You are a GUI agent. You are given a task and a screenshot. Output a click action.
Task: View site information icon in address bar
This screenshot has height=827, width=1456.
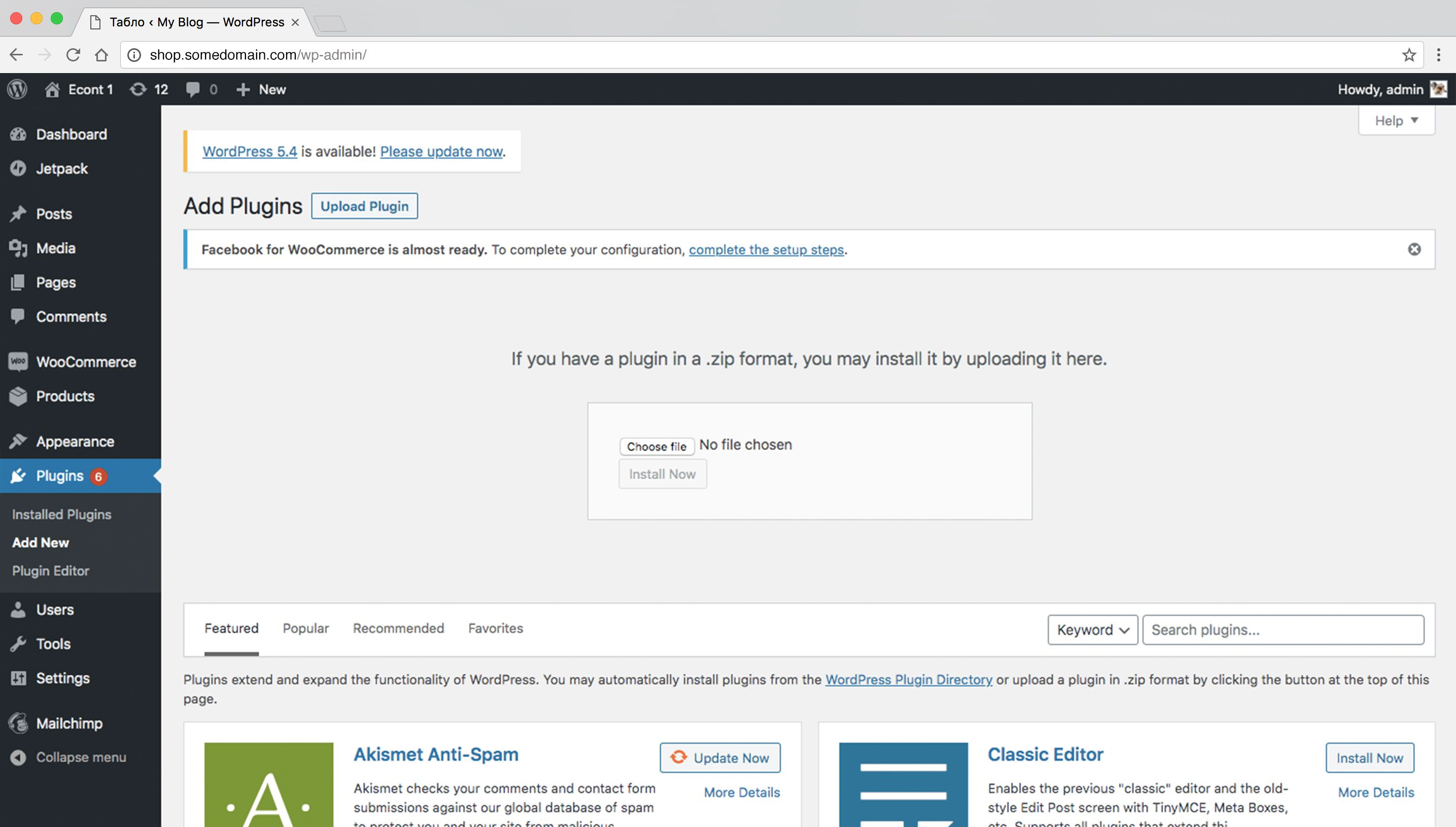pos(134,55)
